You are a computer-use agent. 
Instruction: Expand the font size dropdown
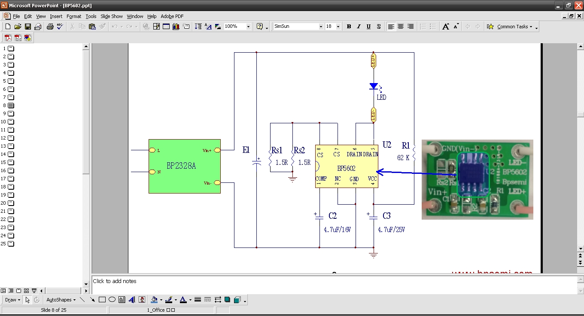click(x=338, y=27)
